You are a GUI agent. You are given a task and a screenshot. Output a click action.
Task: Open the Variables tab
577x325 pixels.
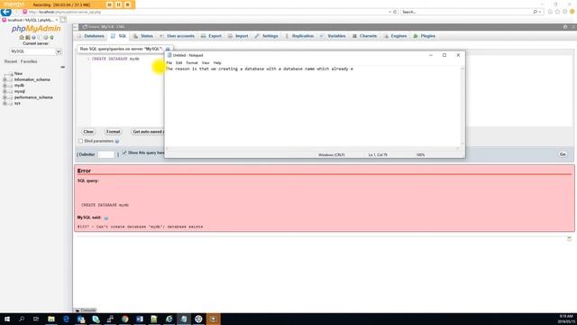click(333, 36)
